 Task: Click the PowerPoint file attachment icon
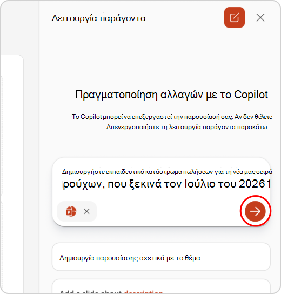click(x=71, y=211)
